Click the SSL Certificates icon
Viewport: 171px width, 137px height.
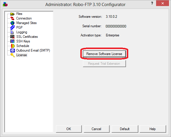coord(12,37)
